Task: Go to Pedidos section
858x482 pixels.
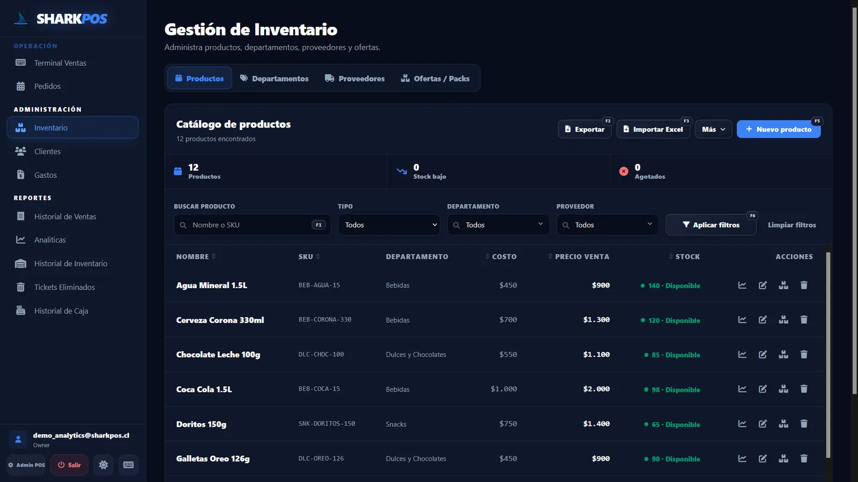Action: (x=72, y=86)
